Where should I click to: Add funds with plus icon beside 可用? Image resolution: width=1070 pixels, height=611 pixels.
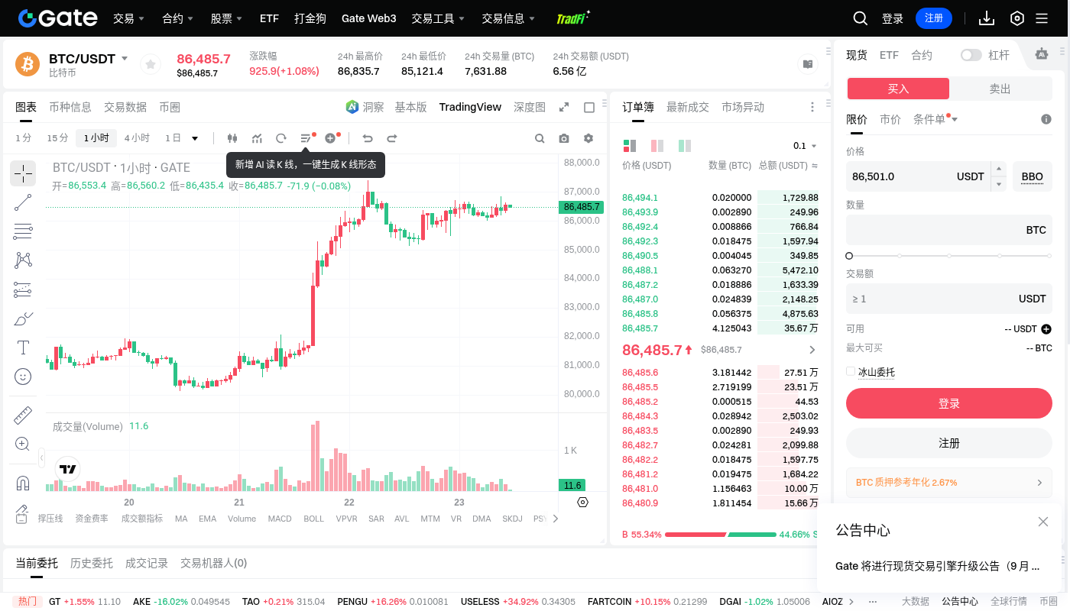(1046, 329)
